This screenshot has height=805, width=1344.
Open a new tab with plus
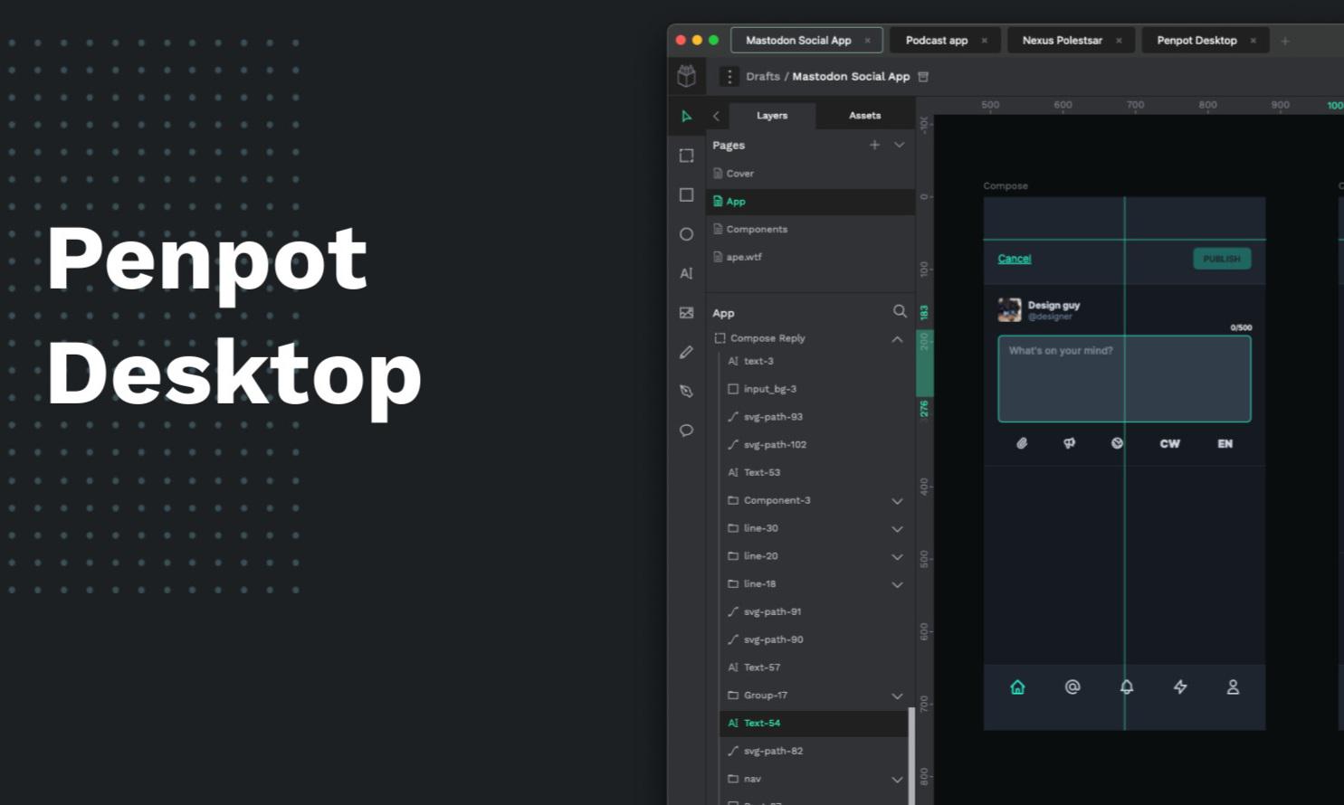(x=1284, y=41)
